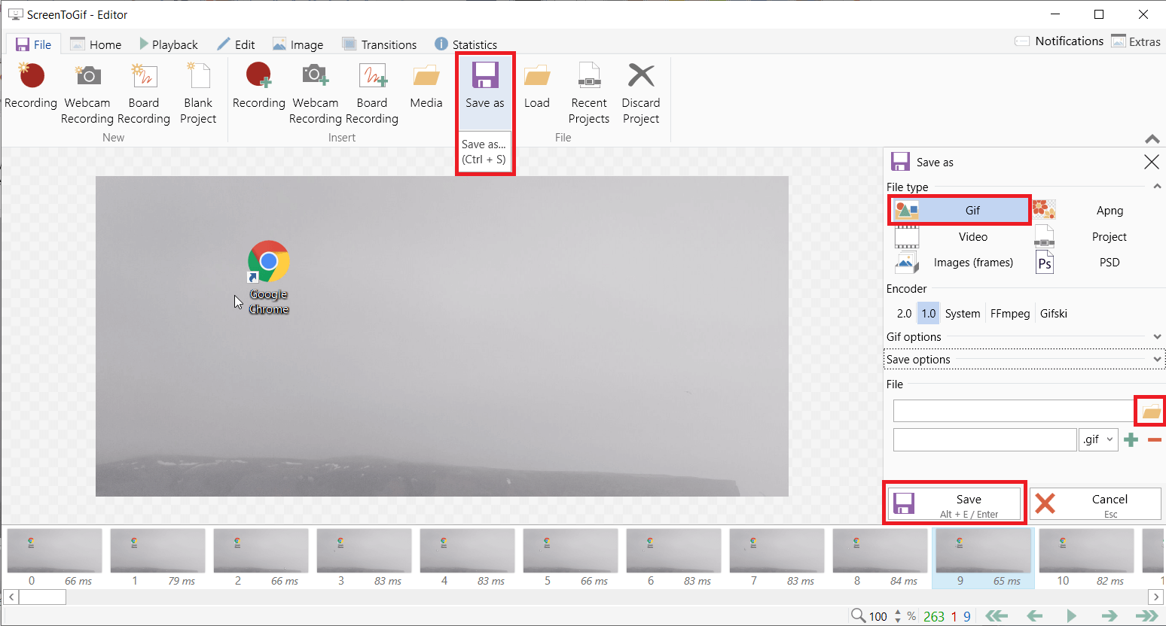
Task: Open the Transitions tab
Action: [x=380, y=44]
